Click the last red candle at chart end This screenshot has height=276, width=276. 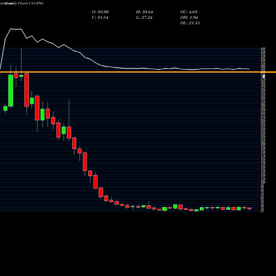click(250, 209)
